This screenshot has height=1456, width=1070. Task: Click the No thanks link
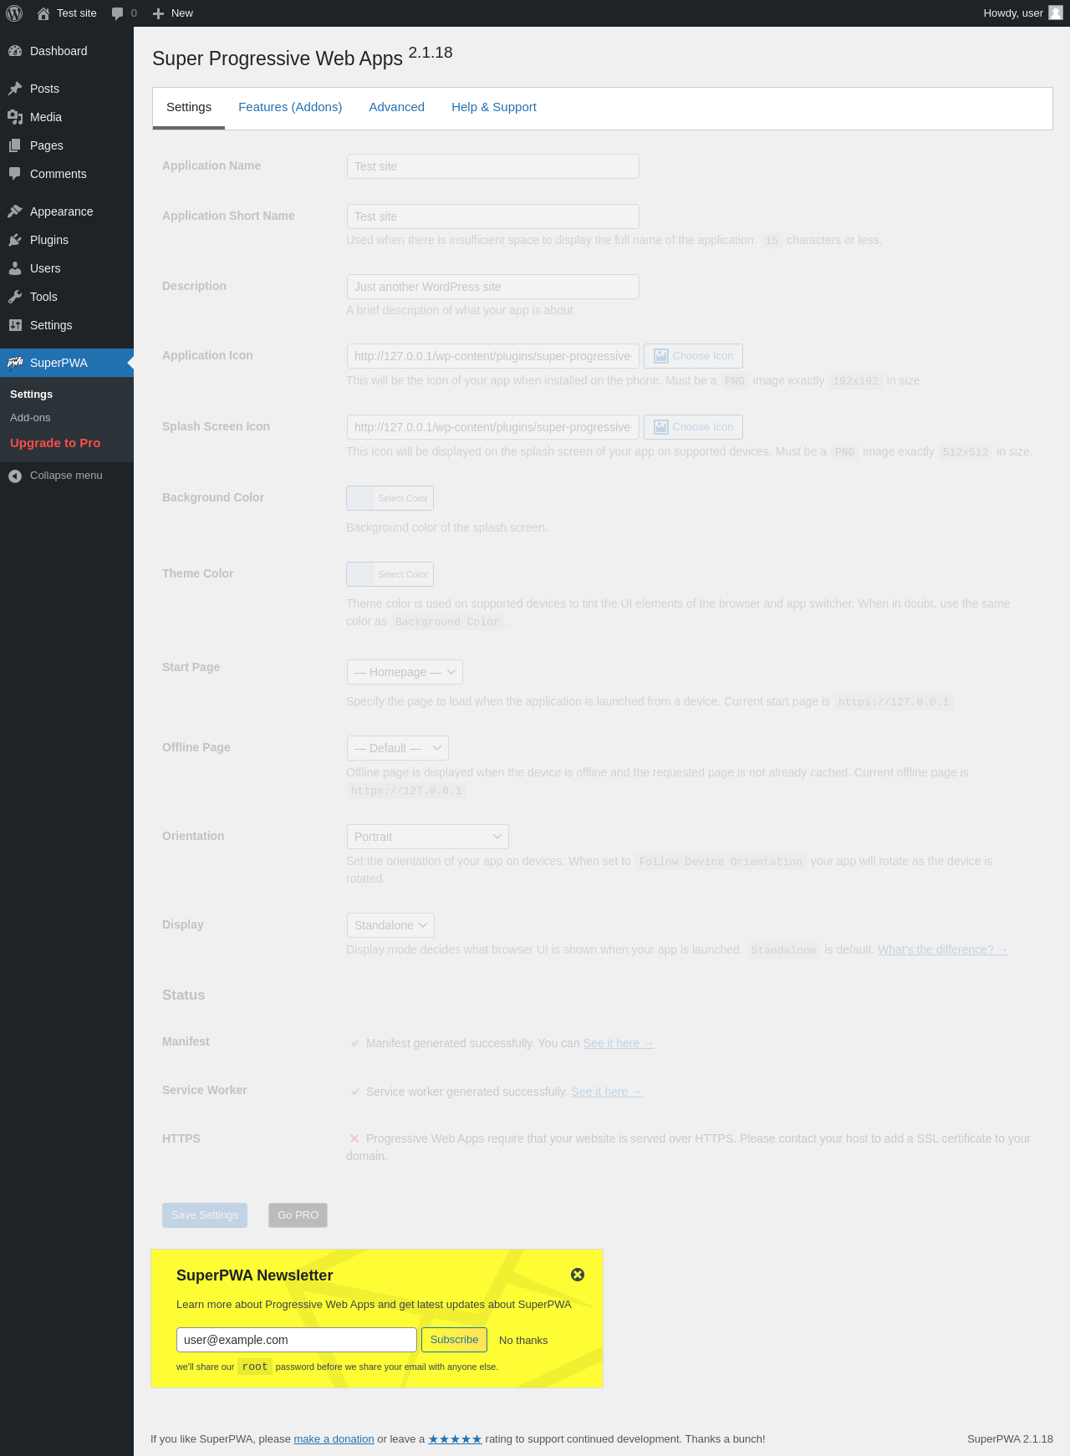coord(523,1341)
